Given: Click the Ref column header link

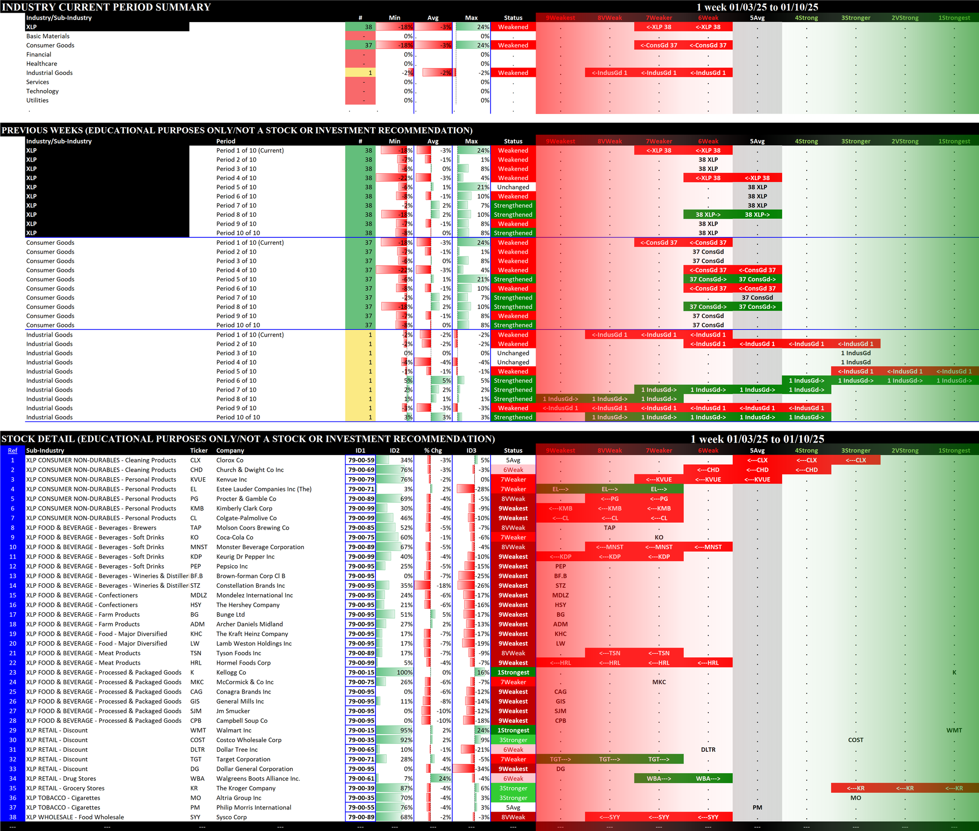Looking at the screenshot, I should pyautogui.click(x=13, y=451).
